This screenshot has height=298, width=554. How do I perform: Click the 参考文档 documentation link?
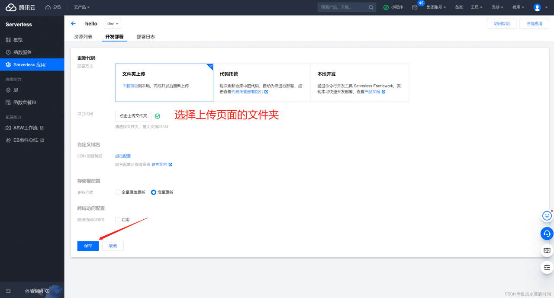click(x=160, y=164)
